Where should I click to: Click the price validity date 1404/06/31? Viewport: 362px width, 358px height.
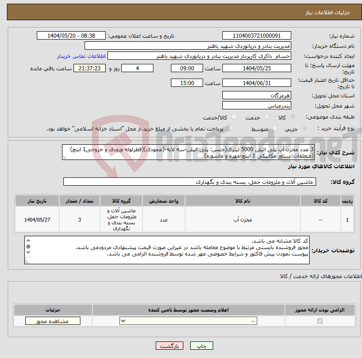(256, 83)
